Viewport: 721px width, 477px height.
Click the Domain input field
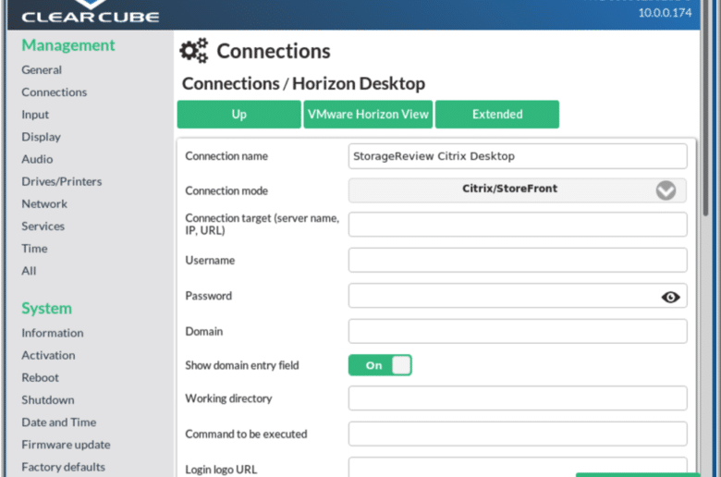coord(518,331)
